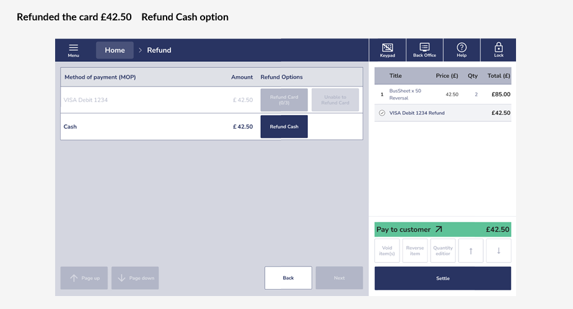Select the BusSheet x 50 Reversal line item
Image resolution: width=573 pixels, height=309 pixels.
[442, 95]
